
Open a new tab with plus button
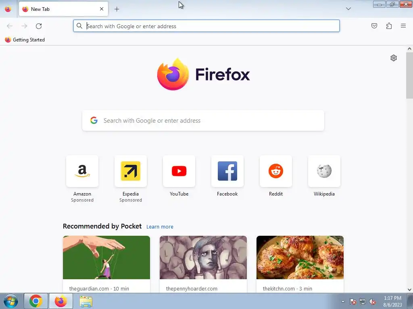(x=117, y=9)
